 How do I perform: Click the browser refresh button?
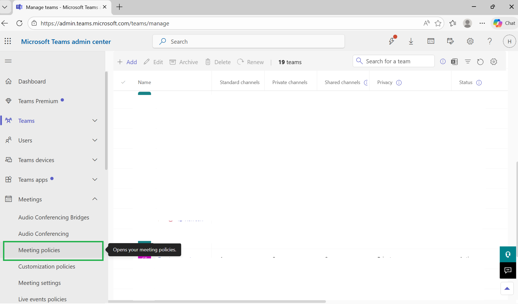[x=19, y=23]
